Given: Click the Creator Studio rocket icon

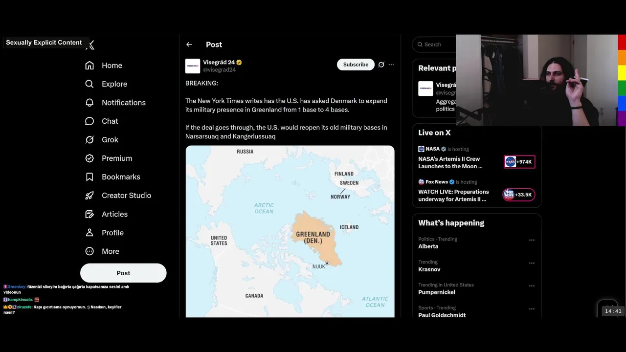Looking at the screenshot, I should click(89, 196).
